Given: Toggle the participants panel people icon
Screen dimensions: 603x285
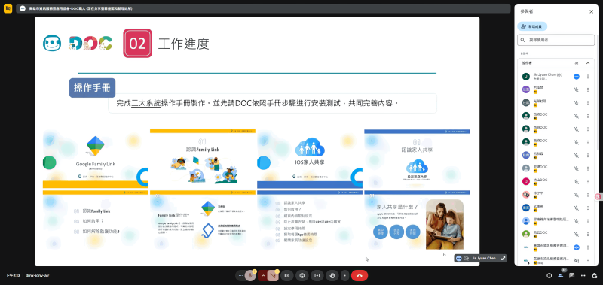Looking at the screenshot, I should 560,275.
